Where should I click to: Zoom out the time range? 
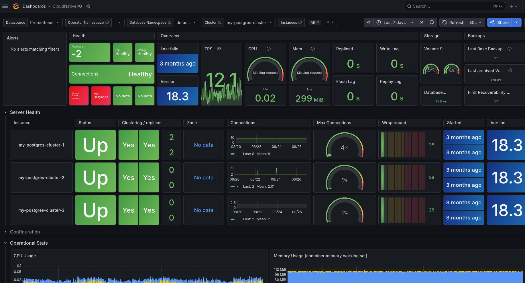tap(432, 22)
